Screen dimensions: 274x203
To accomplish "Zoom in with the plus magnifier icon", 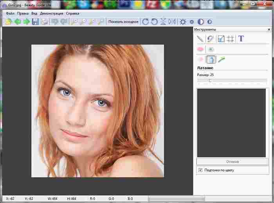I will click(75, 22).
